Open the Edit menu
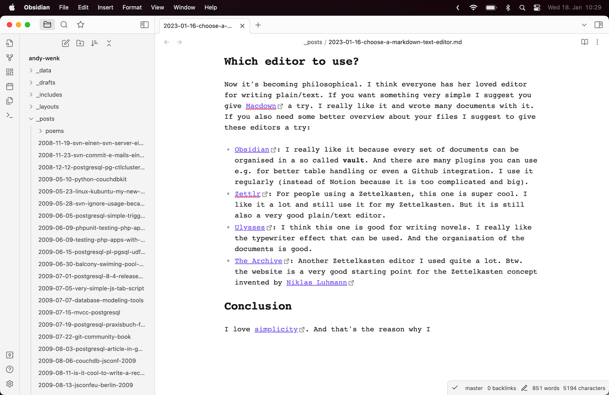The width and height of the screenshot is (609, 395). (83, 7)
